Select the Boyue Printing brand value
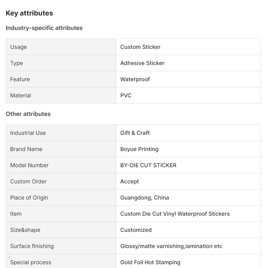 click(x=139, y=149)
